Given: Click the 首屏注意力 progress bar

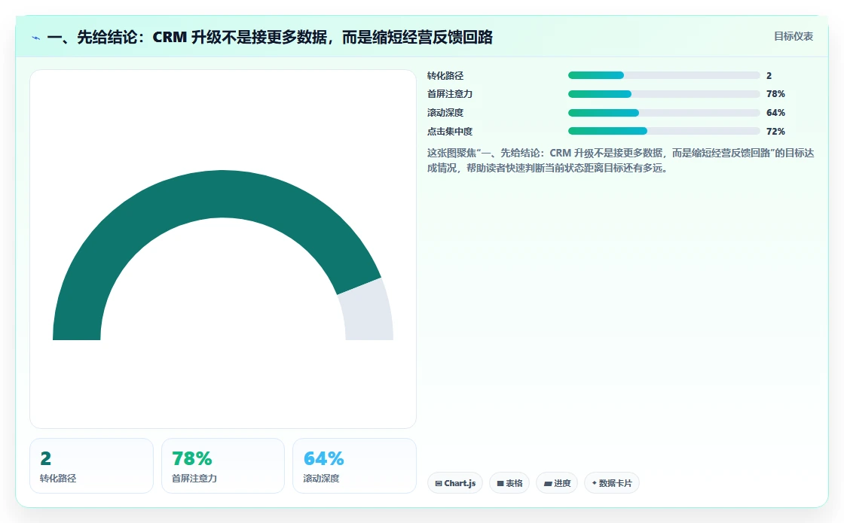Looking at the screenshot, I should coord(664,94).
